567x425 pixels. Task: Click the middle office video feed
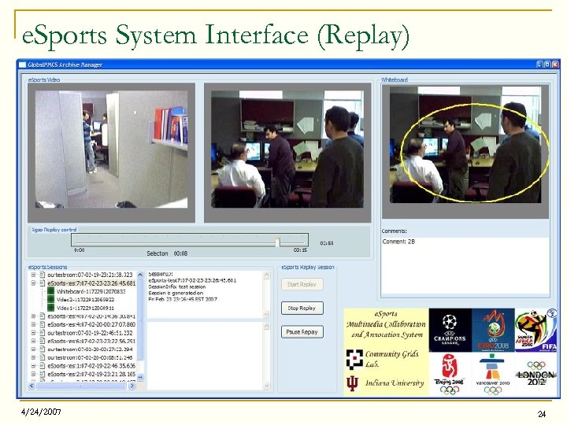(x=287, y=149)
